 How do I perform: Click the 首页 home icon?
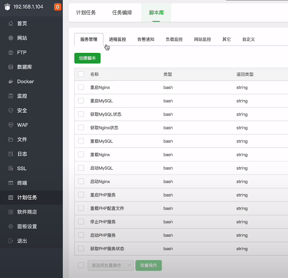(11, 24)
